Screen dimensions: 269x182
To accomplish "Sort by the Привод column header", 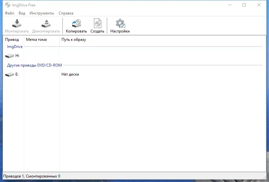I will (12, 40).
